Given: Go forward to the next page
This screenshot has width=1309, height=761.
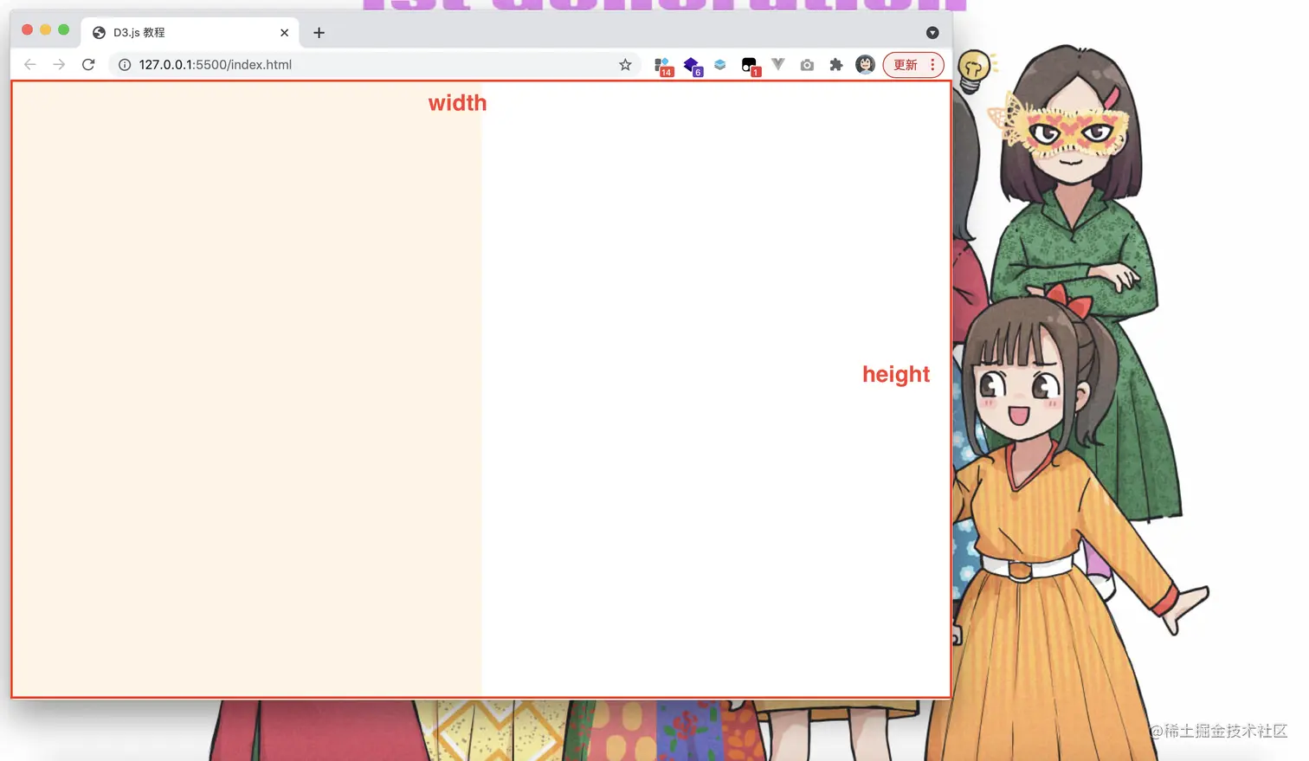Looking at the screenshot, I should point(59,65).
